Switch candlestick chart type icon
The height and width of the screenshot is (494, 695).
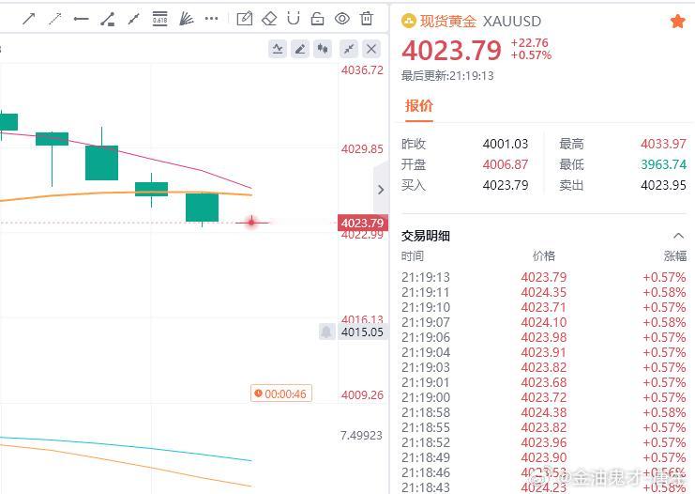tap(323, 49)
